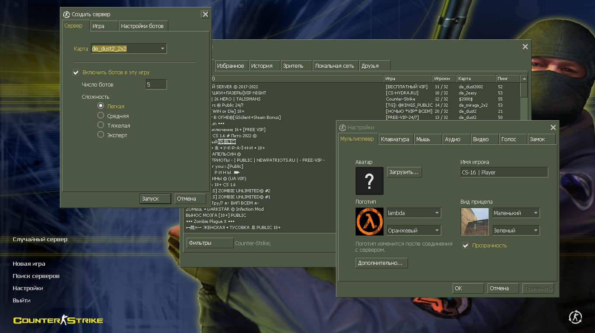Image resolution: width=595 pixels, height=333 pixels.
Task: Click Отмена in the Настройки window
Action: 503,288
